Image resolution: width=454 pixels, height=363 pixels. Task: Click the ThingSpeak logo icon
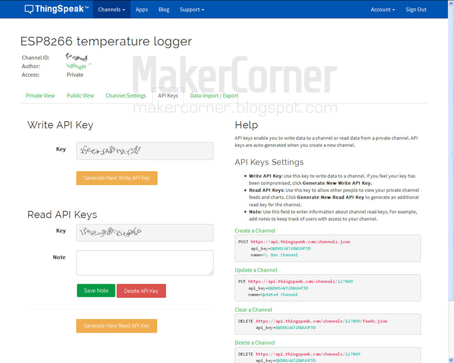pyautogui.click(x=29, y=8)
